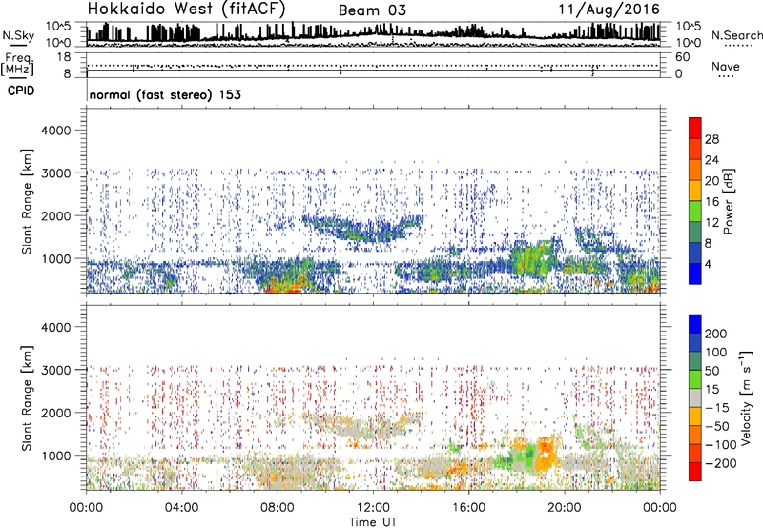Click the '-200' label on Velocity colorbar

[721, 463]
